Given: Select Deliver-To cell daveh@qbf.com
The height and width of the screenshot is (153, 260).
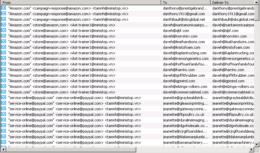Looking at the screenshot, I should pos(225,31).
